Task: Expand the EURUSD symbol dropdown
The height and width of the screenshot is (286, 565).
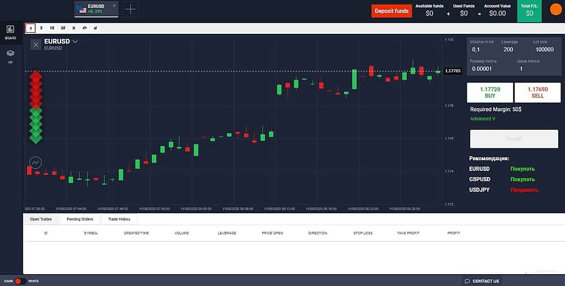Action: pos(75,41)
